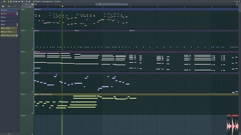Toggle the snap magnet icon in playlist toolbar
Screen dimensions: 241x135
coord(4,1)
